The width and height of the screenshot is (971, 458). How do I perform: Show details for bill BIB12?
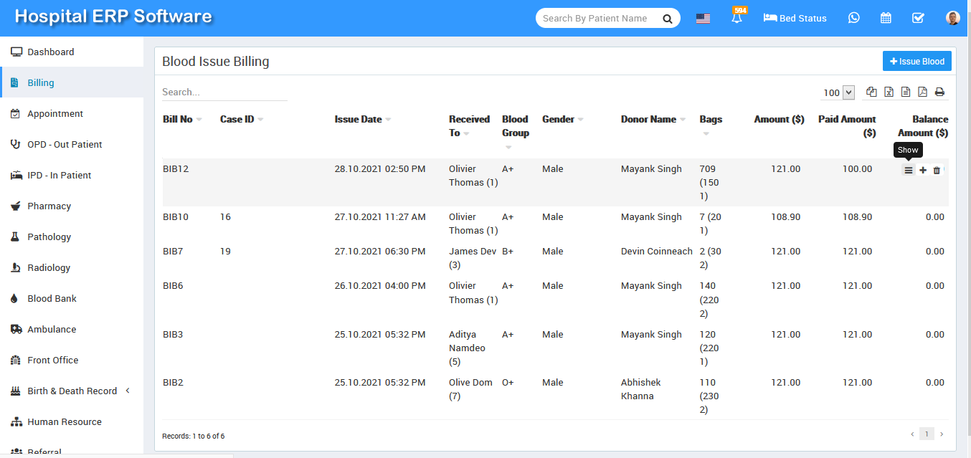(909, 171)
